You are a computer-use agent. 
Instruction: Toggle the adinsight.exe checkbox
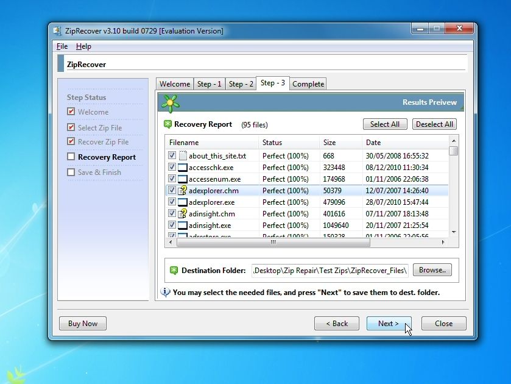point(172,225)
